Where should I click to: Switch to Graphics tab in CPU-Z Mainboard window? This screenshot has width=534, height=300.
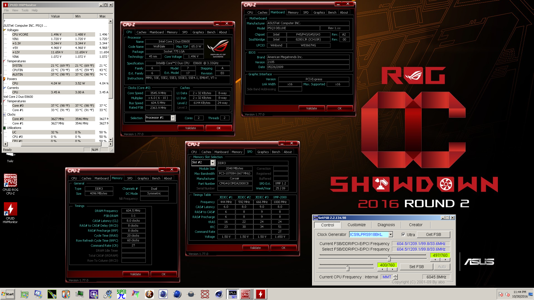(x=319, y=12)
